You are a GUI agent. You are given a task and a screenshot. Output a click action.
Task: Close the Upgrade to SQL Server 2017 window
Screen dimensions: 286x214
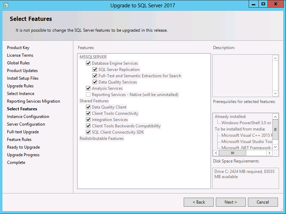[x=276, y=4]
